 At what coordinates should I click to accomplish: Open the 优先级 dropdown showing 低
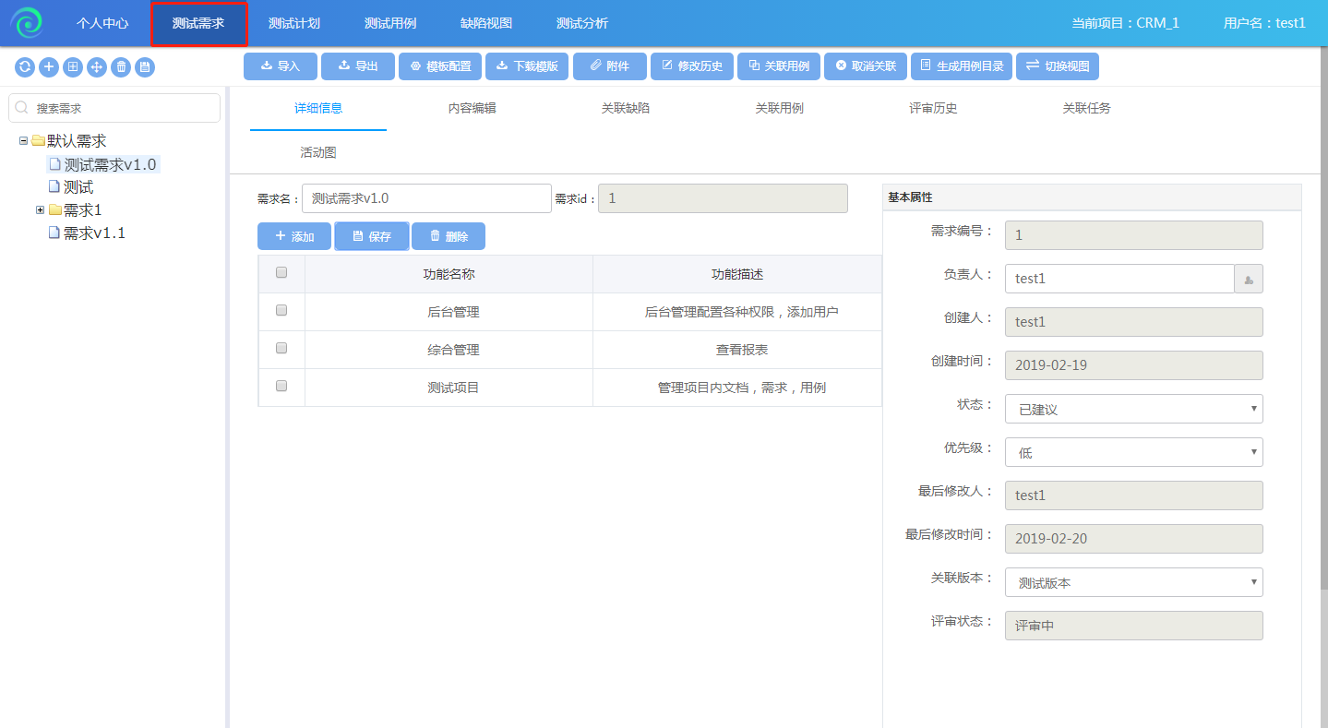coord(1133,452)
